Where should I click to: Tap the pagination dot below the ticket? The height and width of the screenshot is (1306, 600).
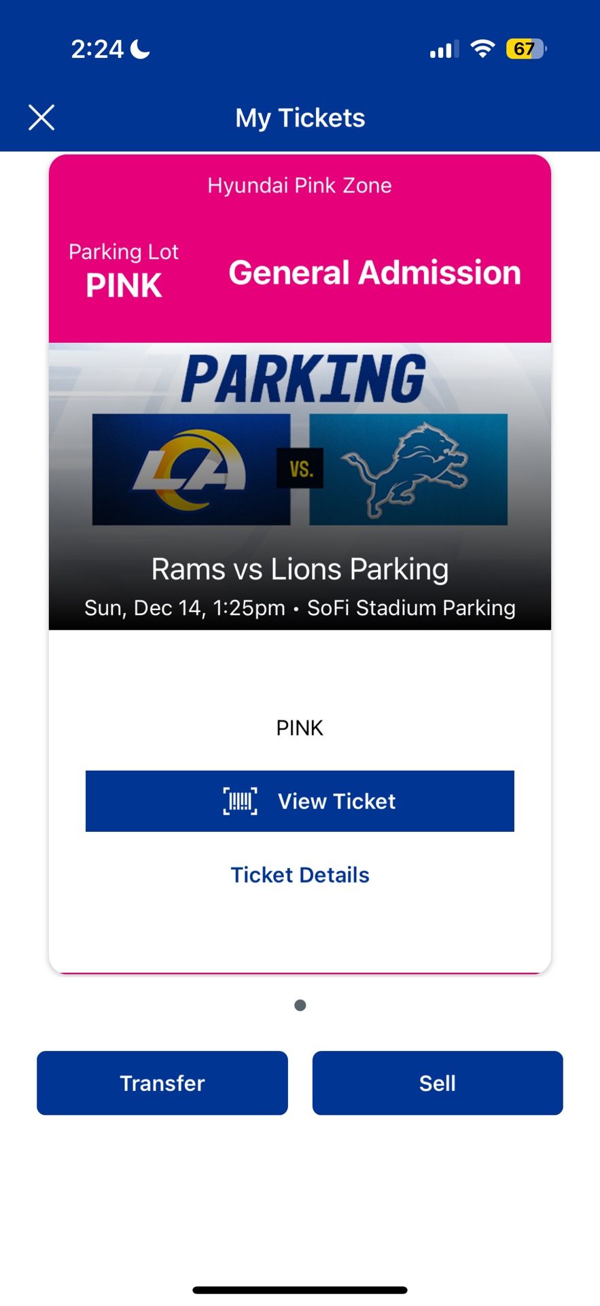pyautogui.click(x=300, y=1005)
